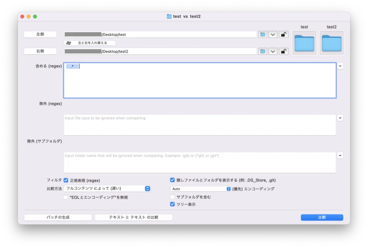Viewport: 368px width, 248px height.
Task: Toggle the lock icon on left path row
Action: click(284, 35)
